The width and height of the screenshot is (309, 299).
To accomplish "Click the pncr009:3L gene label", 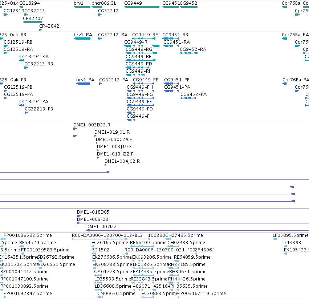I will coord(104,3).
